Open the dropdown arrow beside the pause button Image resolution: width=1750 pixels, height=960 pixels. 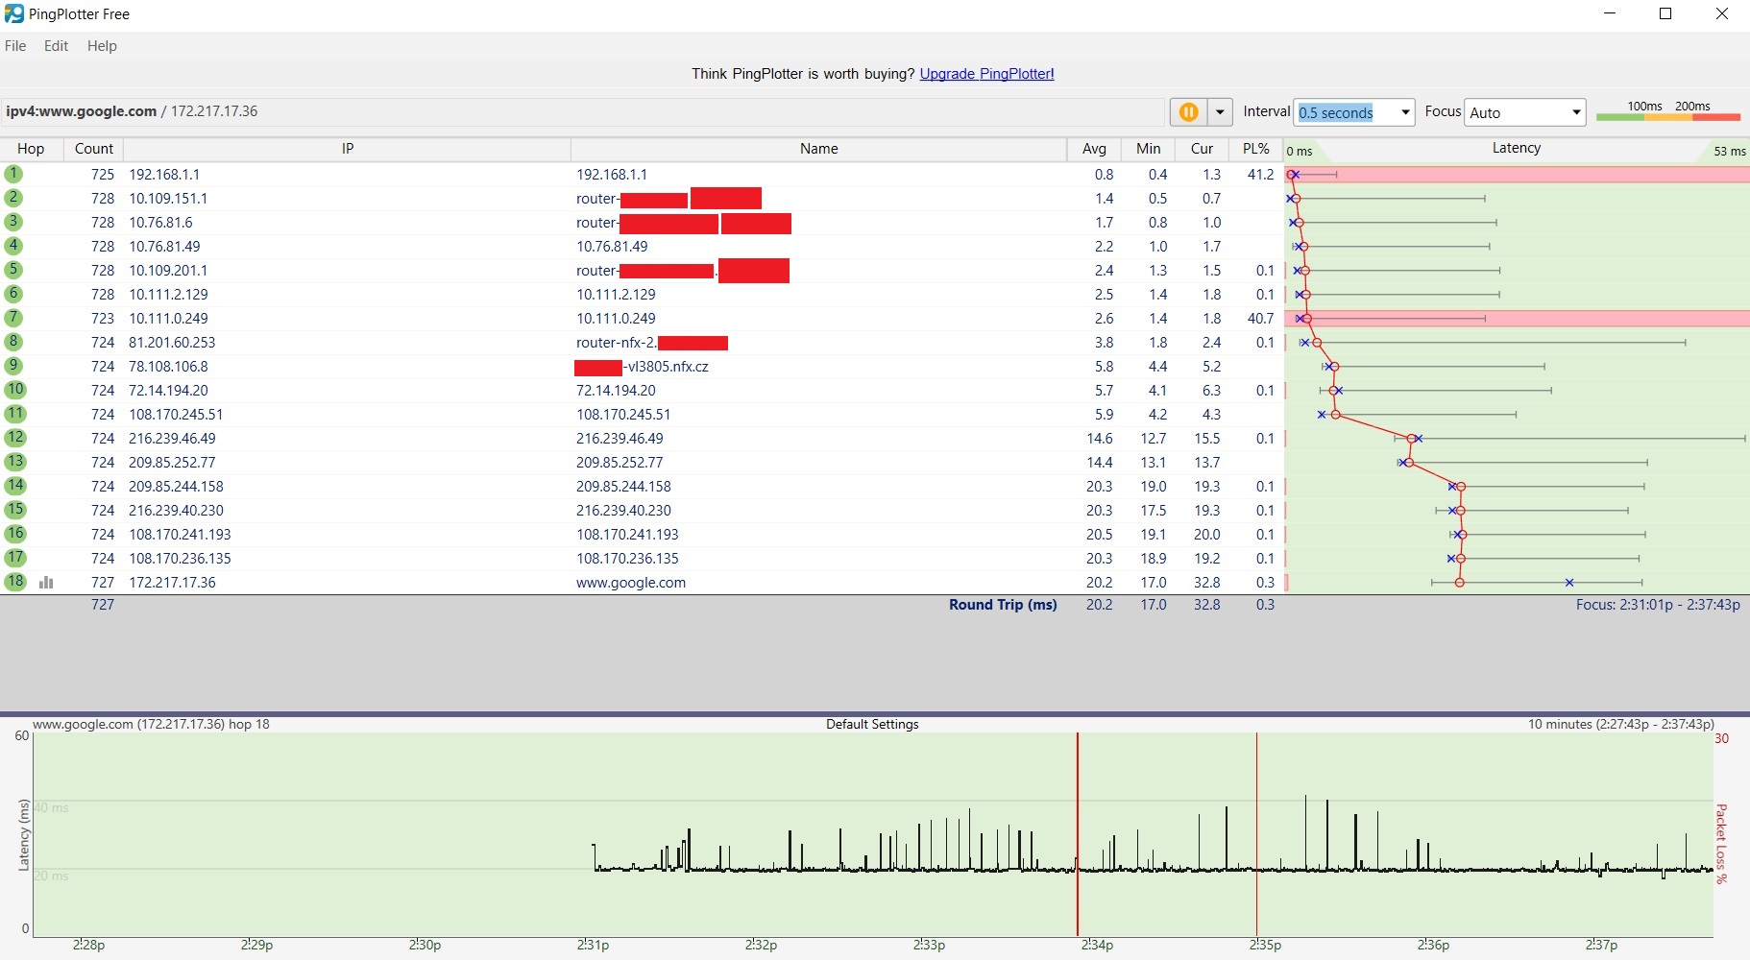[1220, 112]
